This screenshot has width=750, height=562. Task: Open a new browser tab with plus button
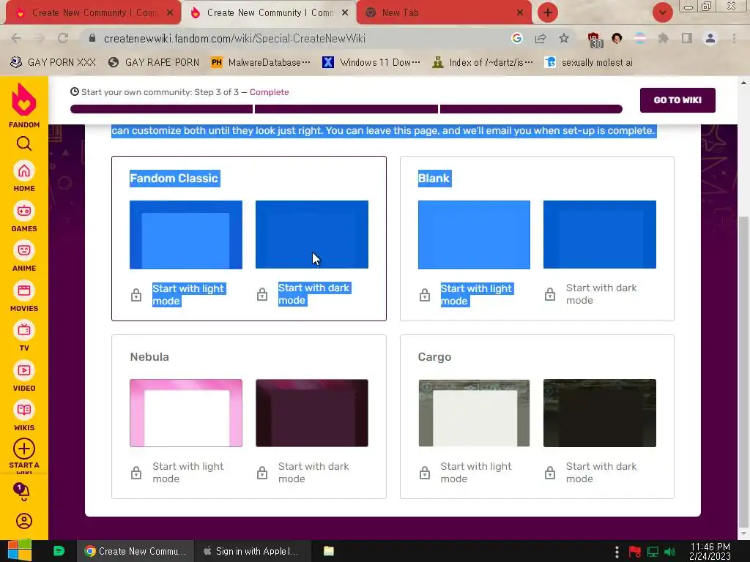[x=548, y=12]
